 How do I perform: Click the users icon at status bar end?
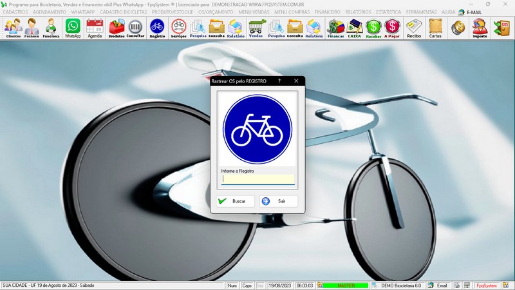(x=505, y=285)
